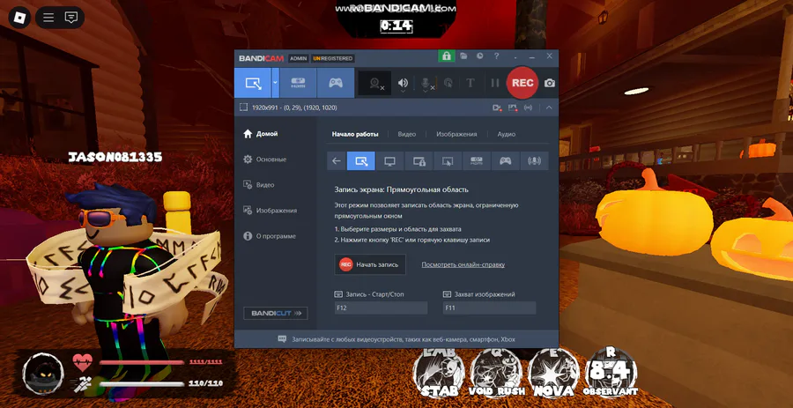Click the white stamina bar 110/110
Image resolution: width=793 pixels, height=408 pixels.
coord(142,383)
